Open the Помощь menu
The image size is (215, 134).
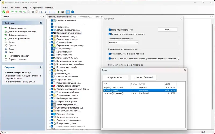click(50, 8)
